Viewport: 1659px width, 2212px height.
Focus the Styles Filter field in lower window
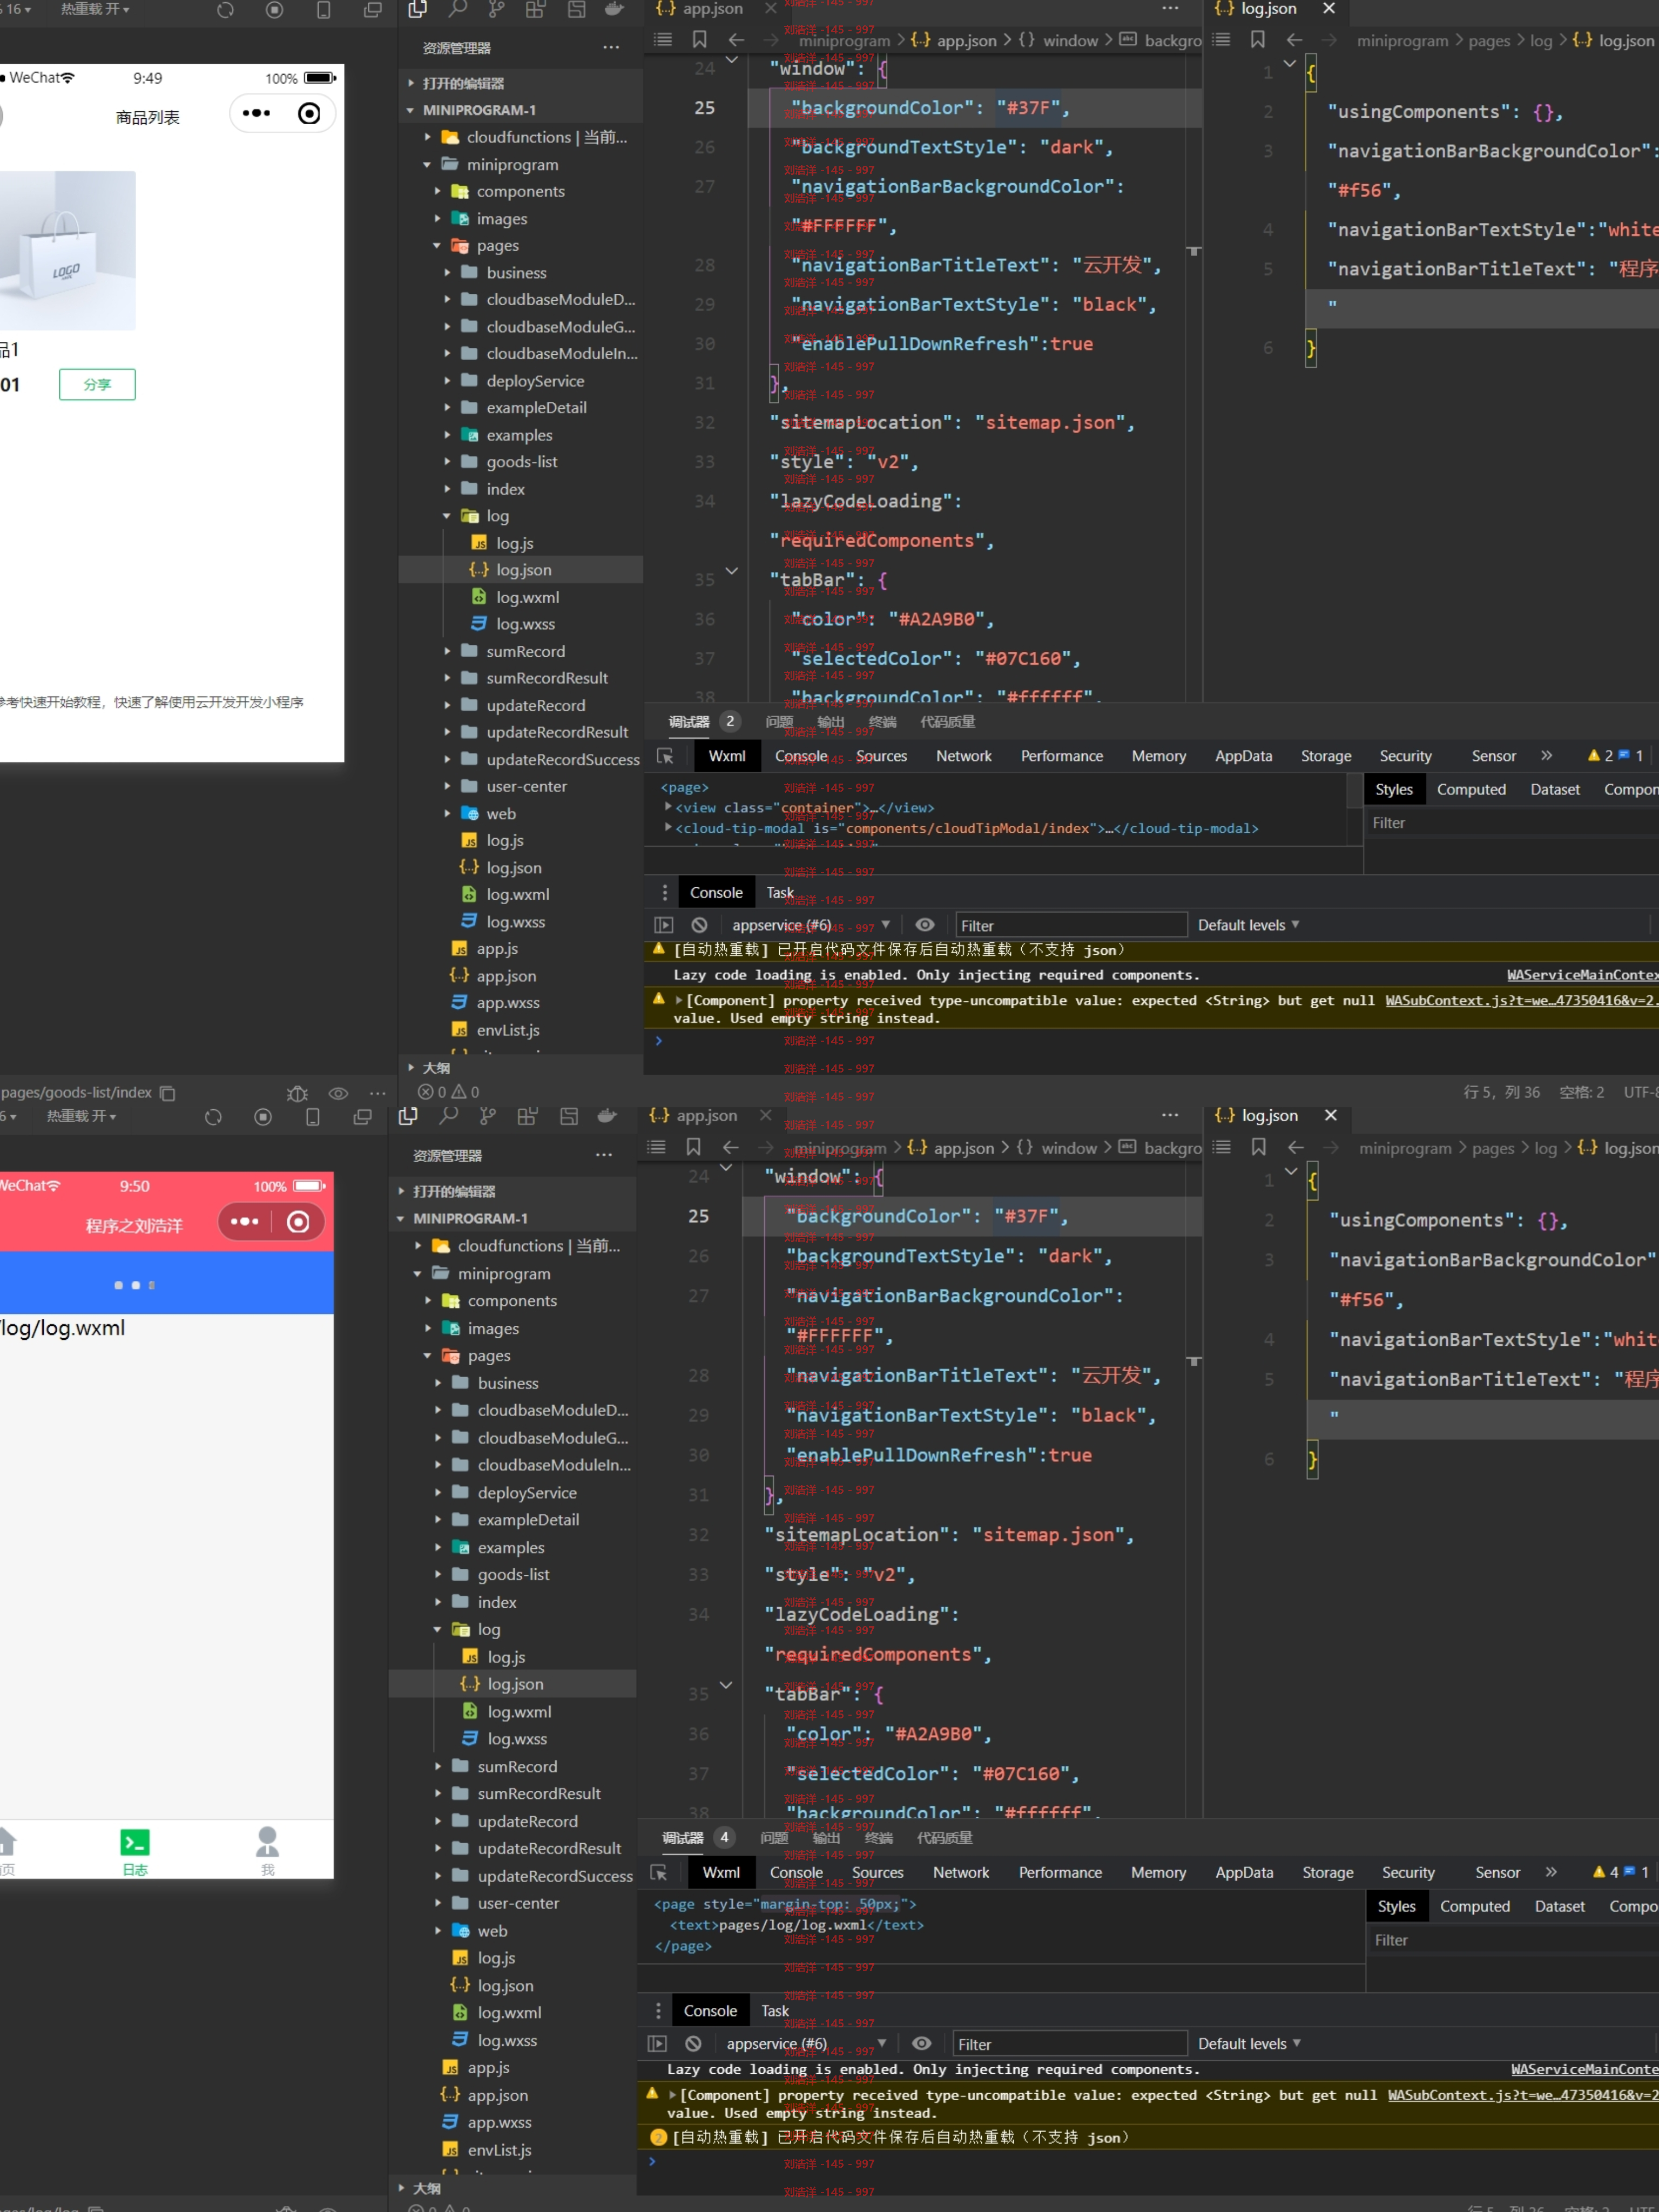1512,1940
